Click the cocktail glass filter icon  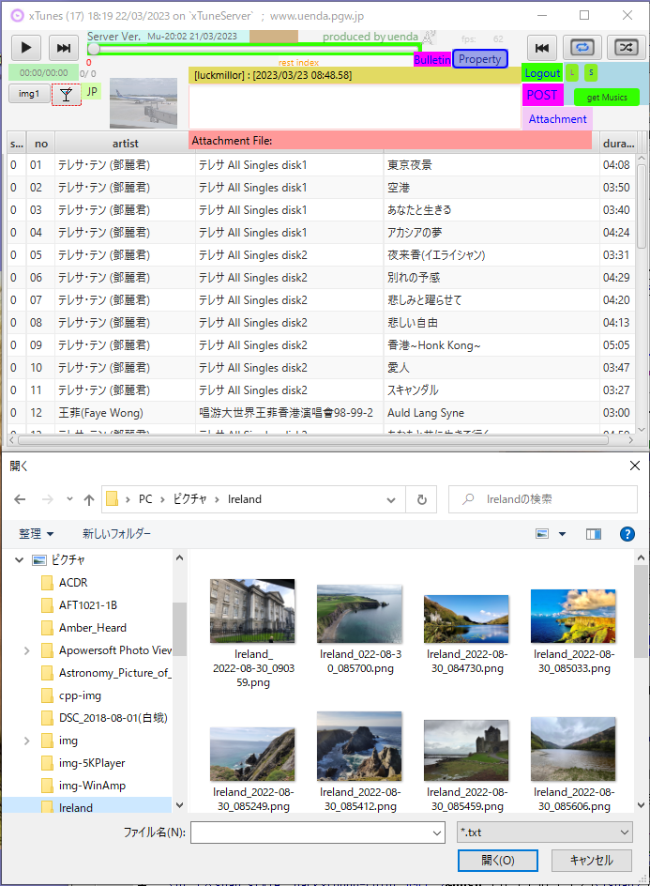point(66,93)
